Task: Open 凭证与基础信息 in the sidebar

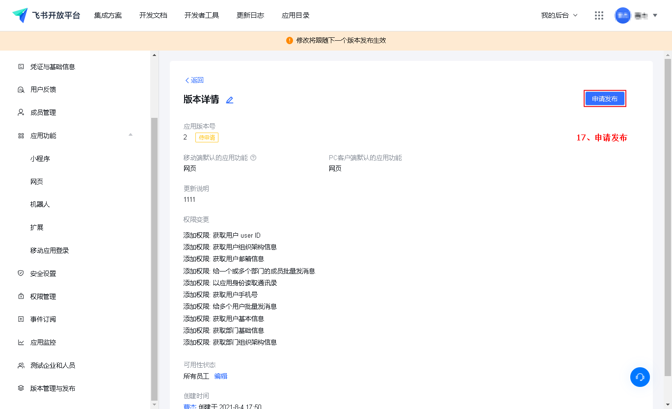Action: (x=53, y=67)
